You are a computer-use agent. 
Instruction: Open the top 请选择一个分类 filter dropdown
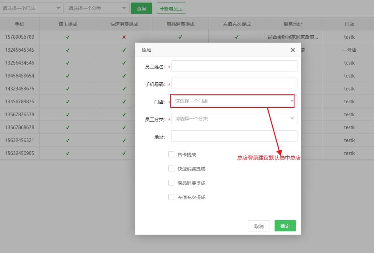(97, 8)
